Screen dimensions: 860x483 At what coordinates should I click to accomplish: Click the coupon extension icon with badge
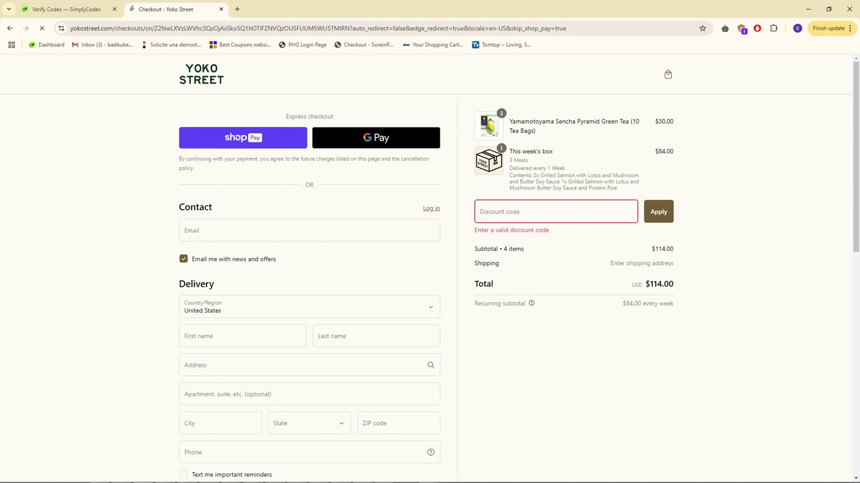[x=742, y=29]
